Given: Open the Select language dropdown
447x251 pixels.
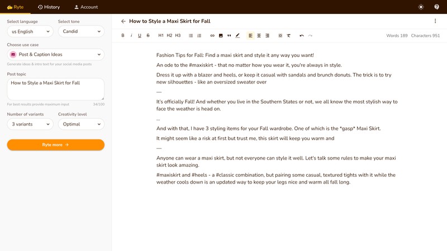Looking at the screenshot, I should tap(30, 32).
